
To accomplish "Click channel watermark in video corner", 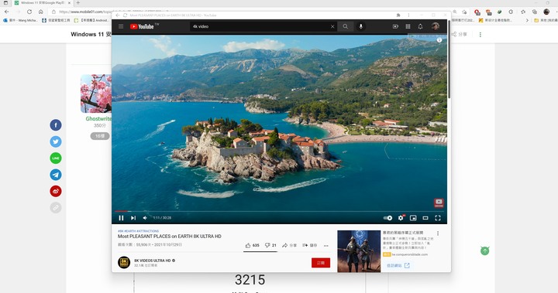I will tap(439, 203).
